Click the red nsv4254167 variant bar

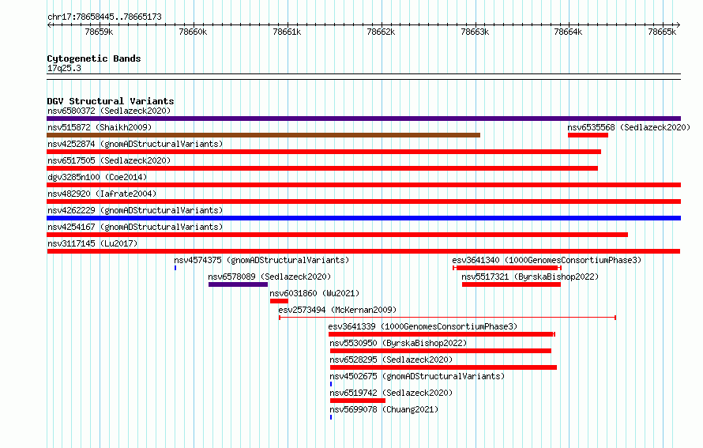(x=337, y=235)
